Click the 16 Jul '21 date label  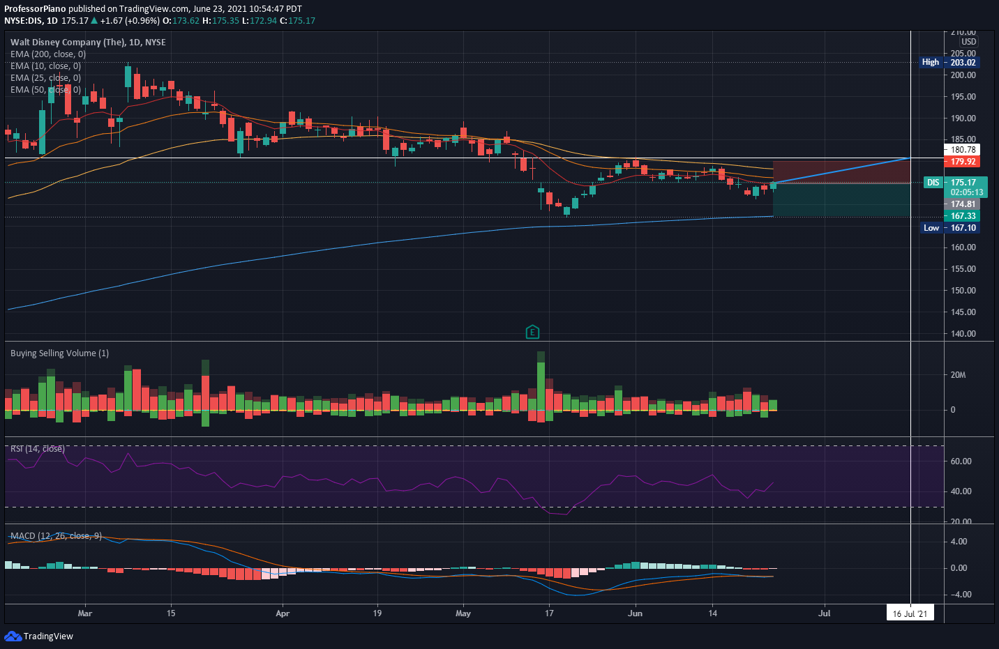pos(910,613)
